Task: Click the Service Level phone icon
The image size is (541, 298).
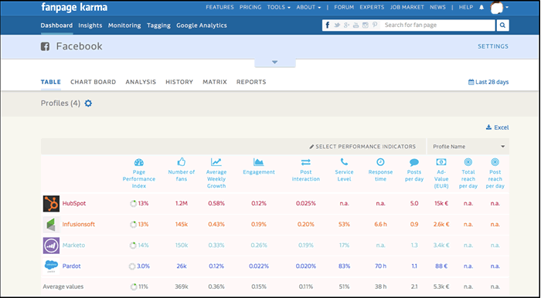Action: [x=344, y=162]
